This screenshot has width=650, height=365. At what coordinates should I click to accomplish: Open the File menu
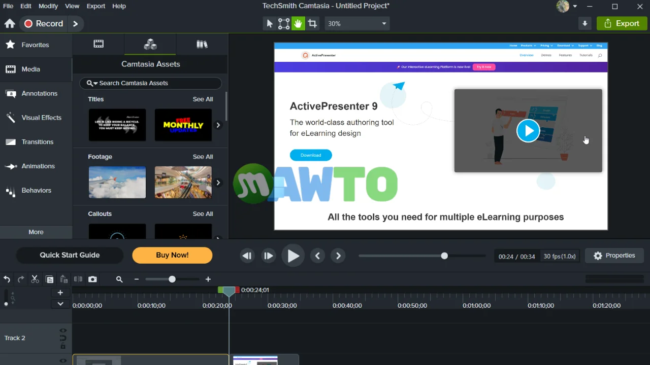click(x=8, y=6)
